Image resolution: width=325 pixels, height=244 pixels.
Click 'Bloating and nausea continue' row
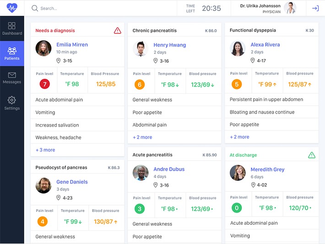click(x=271, y=112)
